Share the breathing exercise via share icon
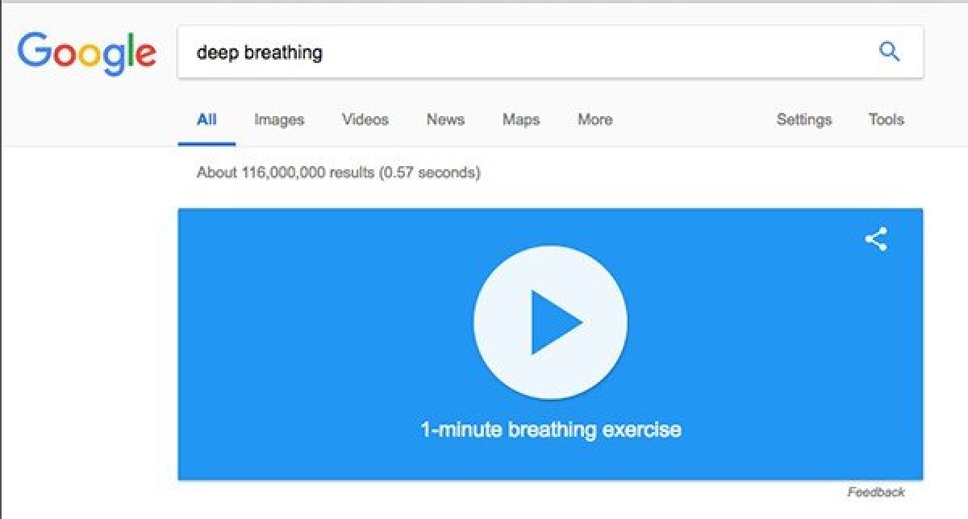This screenshot has height=519, width=968. coord(876,239)
